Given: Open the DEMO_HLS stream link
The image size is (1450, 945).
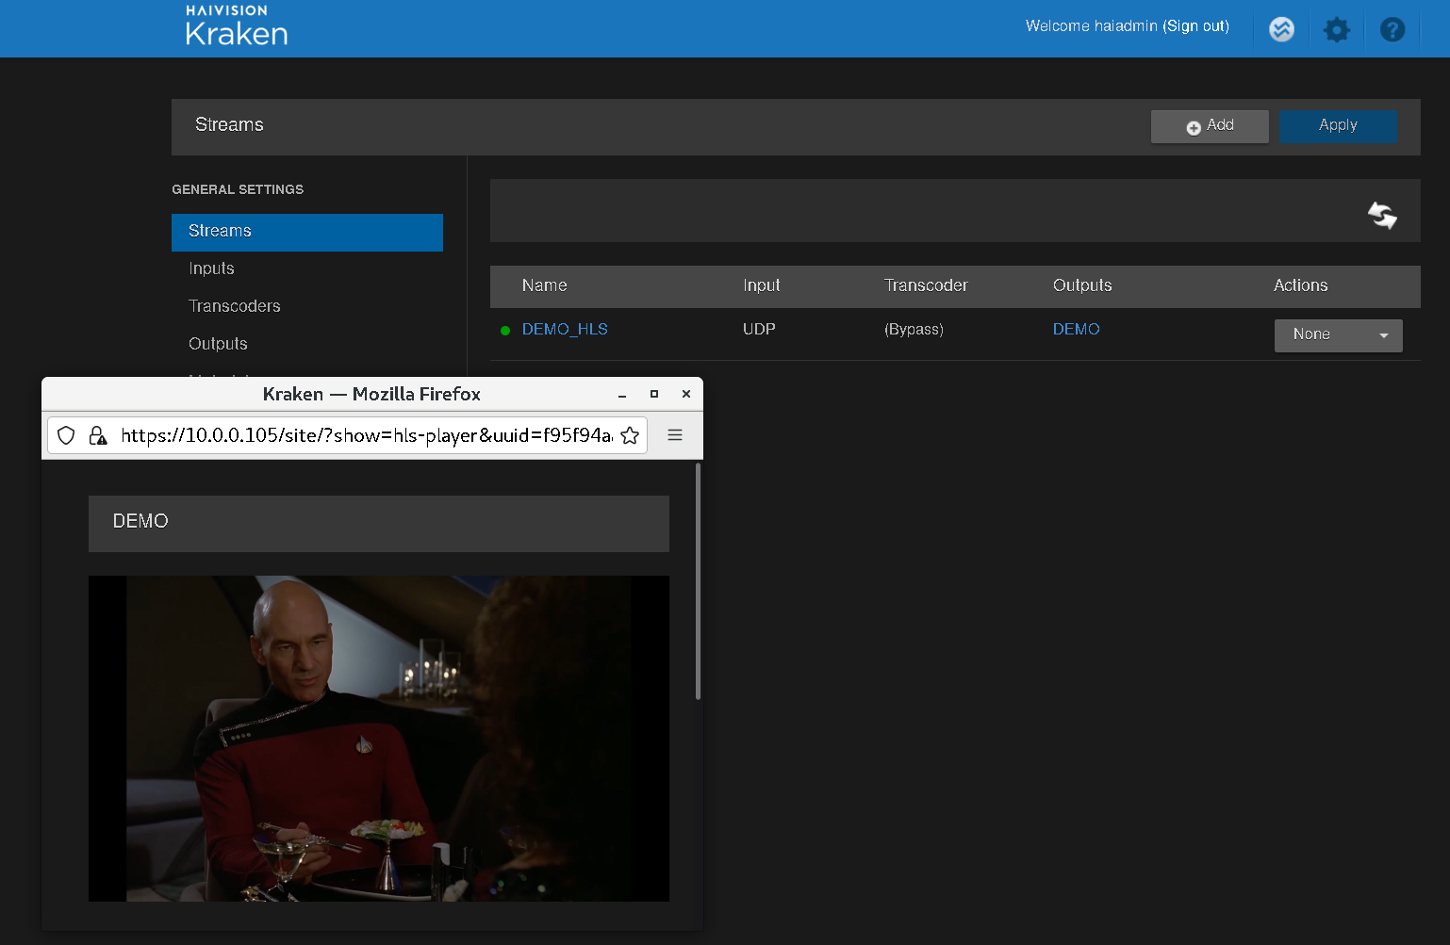Looking at the screenshot, I should pyautogui.click(x=565, y=330).
